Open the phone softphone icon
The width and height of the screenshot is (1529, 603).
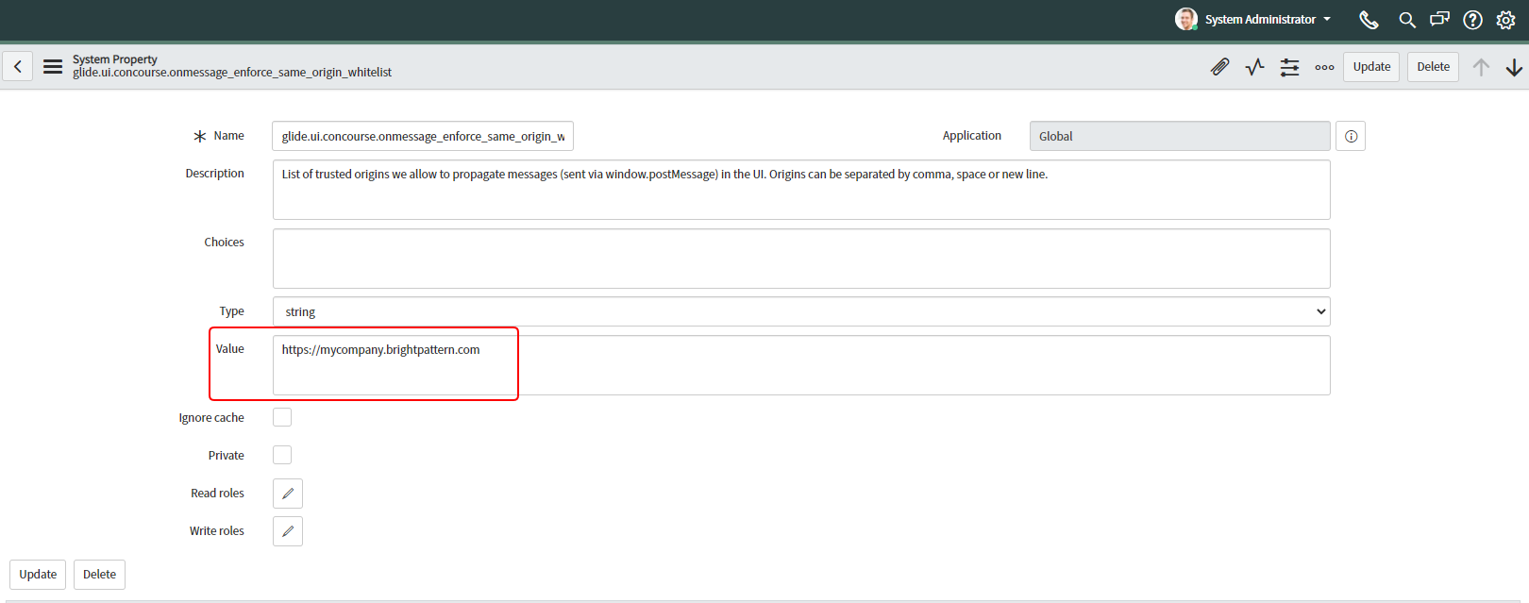tap(1369, 20)
